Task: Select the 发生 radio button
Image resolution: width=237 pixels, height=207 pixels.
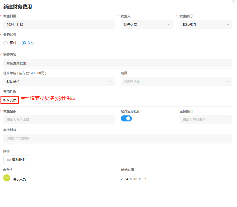Action: point(24,43)
